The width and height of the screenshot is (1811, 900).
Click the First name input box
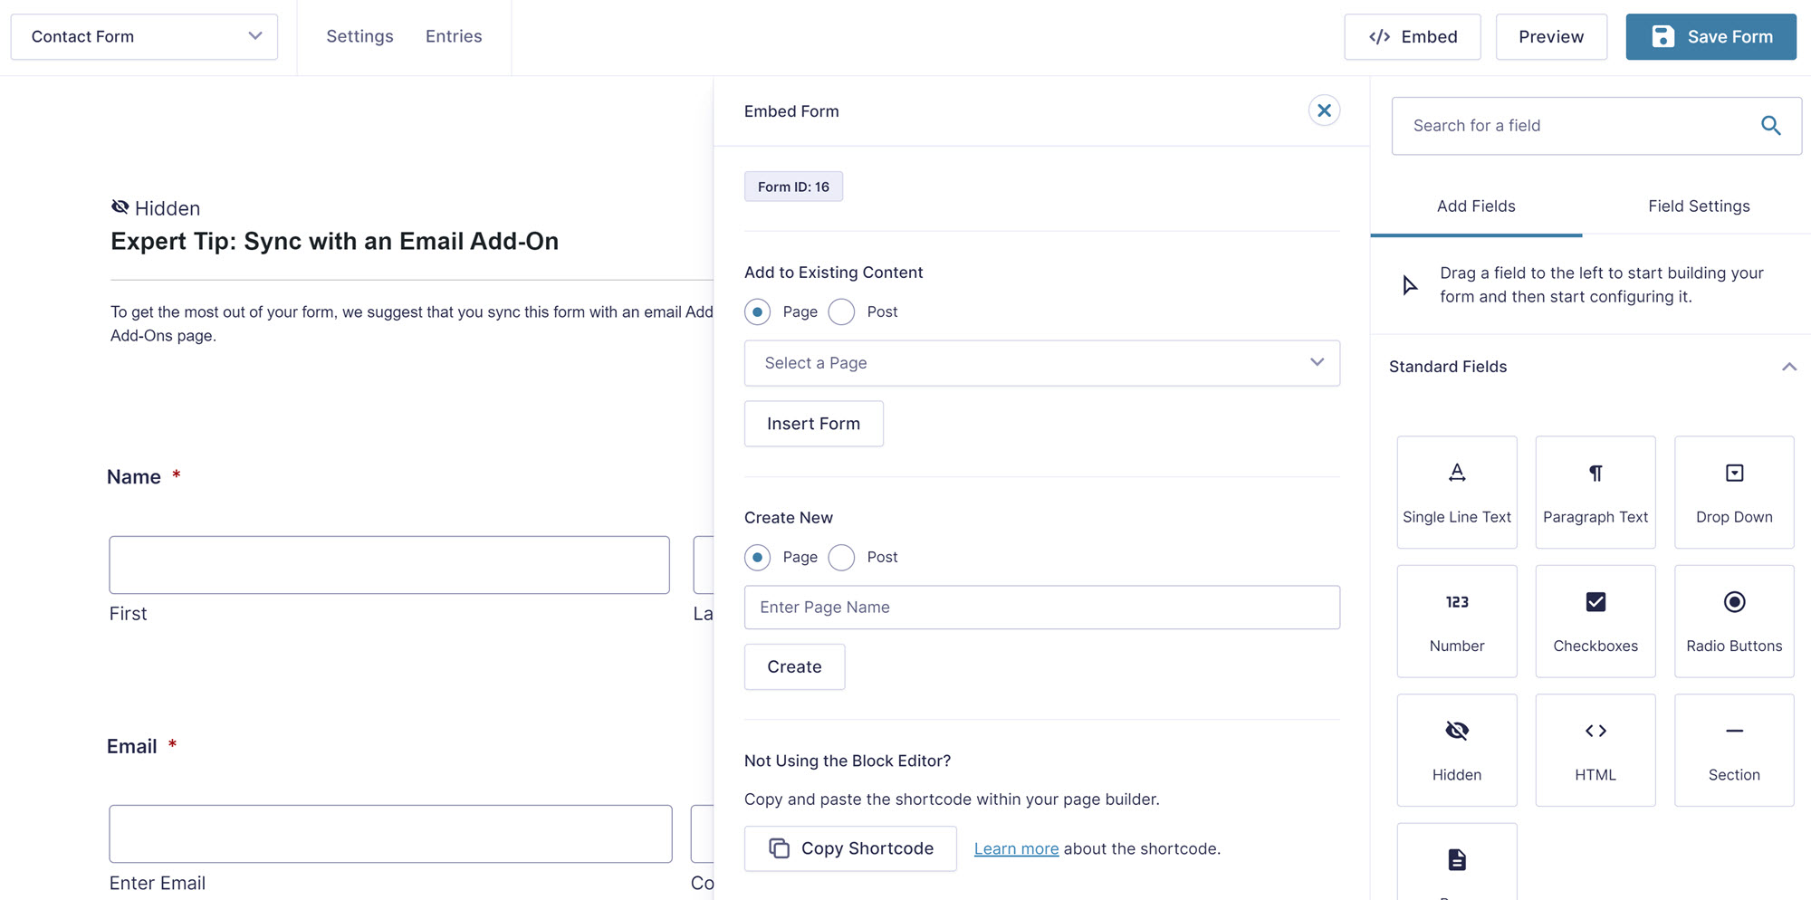389,565
